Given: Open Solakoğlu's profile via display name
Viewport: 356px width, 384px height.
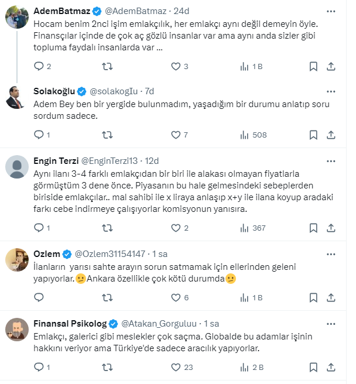Looking at the screenshot, I should tap(54, 91).
